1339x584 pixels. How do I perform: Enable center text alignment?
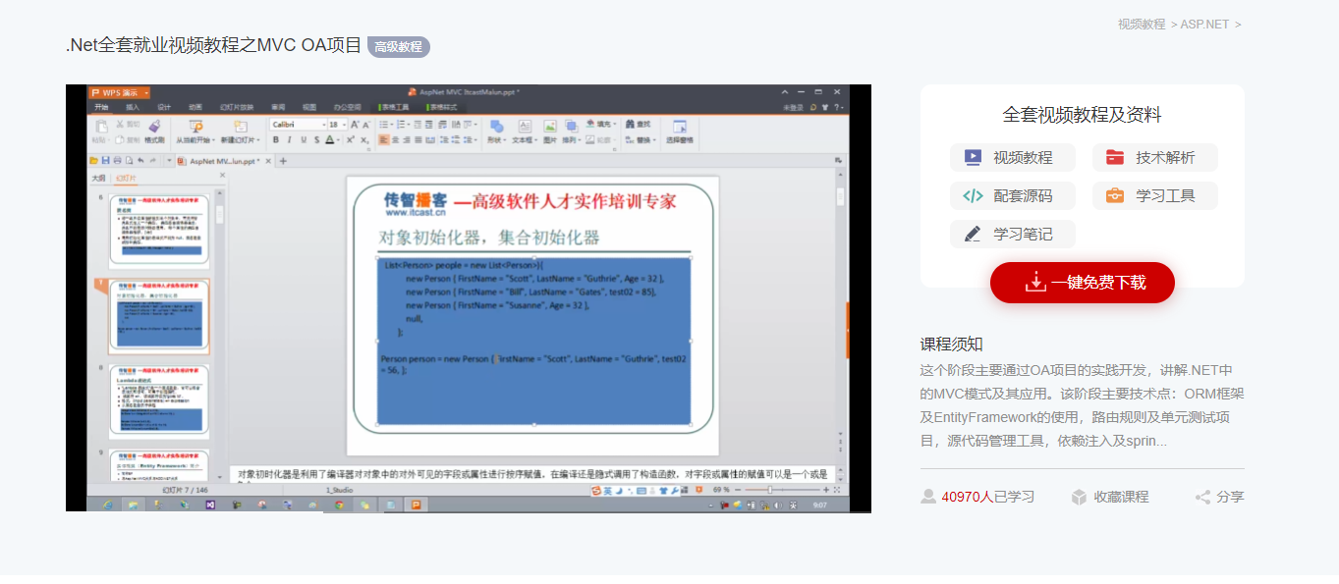[x=395, y=139]
